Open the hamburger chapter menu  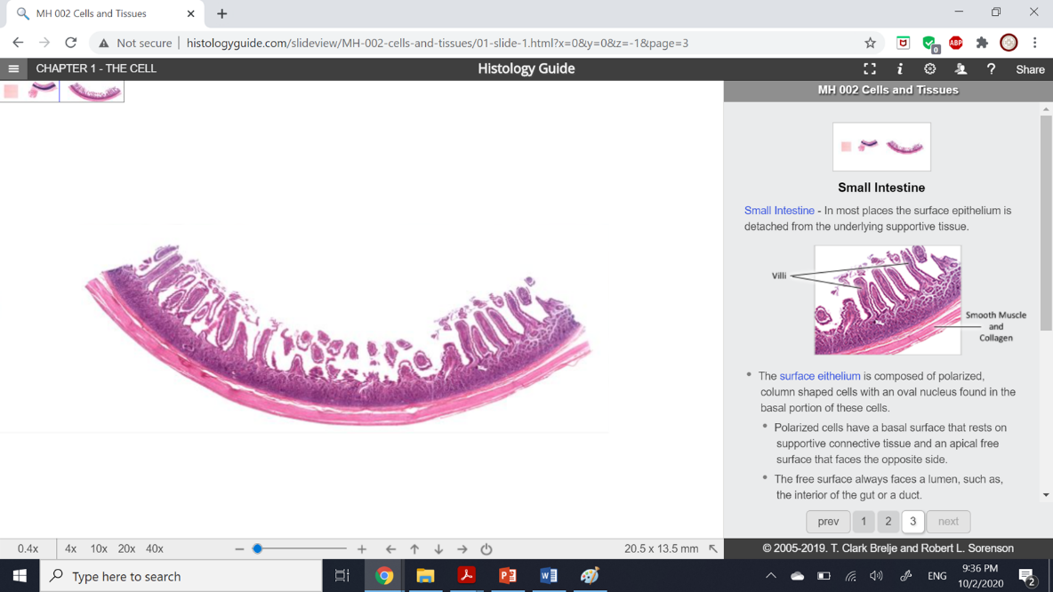point(13,68)
